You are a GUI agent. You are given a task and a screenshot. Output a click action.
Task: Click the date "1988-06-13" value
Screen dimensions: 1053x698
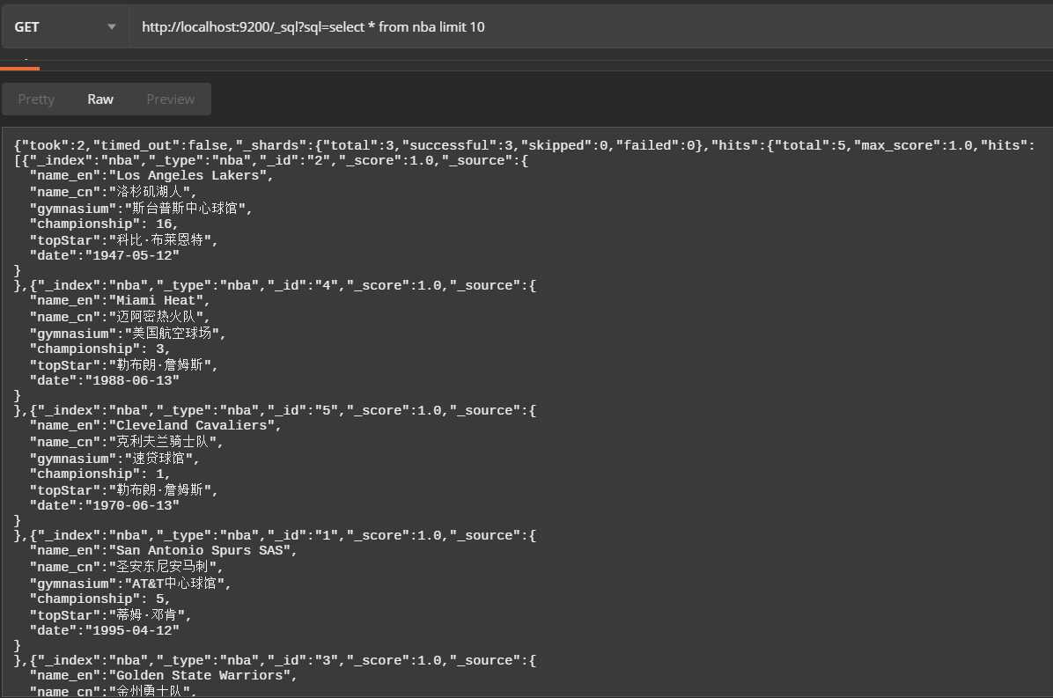point(132,380)
